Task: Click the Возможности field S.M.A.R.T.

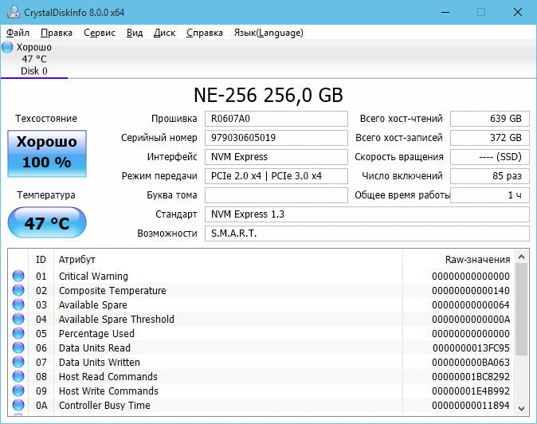Action: tap(367, 234)
